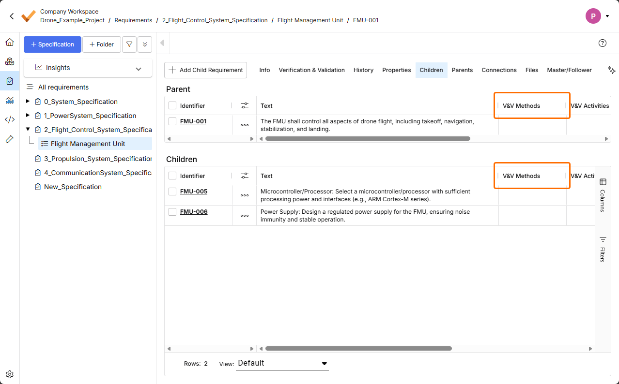Select the New_Specification tree item
619x384 pixels.
(x=73, y=187)
